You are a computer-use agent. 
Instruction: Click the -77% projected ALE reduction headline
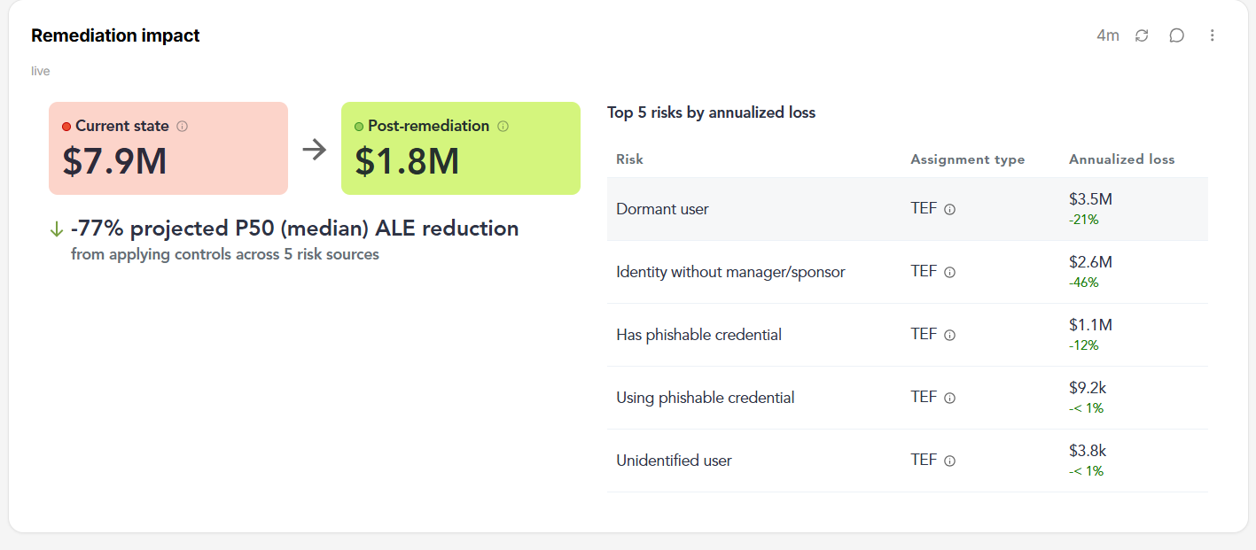(294, 229)
